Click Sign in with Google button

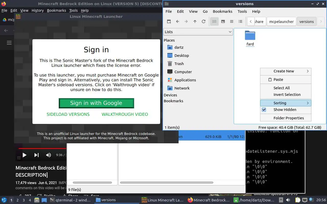click(96, 103)
